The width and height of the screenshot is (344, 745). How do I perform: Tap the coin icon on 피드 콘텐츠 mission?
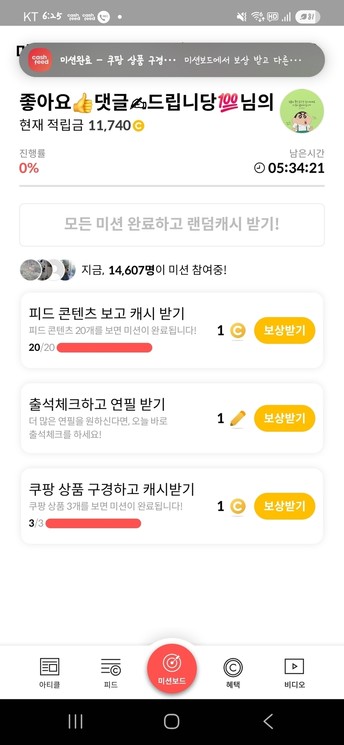tap(237, 331)
